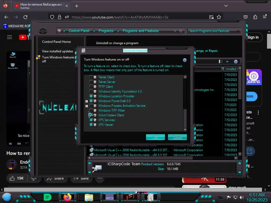The image size is (271, 203).
Task: Open volume control in system tray
Action: point(241,197)
